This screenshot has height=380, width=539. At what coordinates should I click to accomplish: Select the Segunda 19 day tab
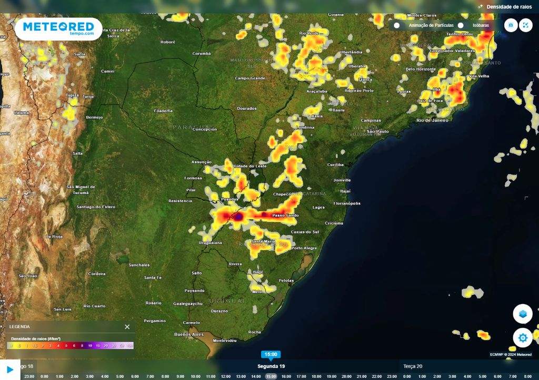(273, 366)
